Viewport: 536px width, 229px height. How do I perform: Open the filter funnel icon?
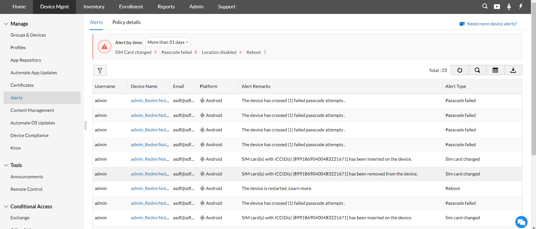(x=100, y=71)
